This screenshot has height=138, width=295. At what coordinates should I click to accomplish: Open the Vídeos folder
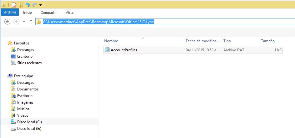(23, 115)
